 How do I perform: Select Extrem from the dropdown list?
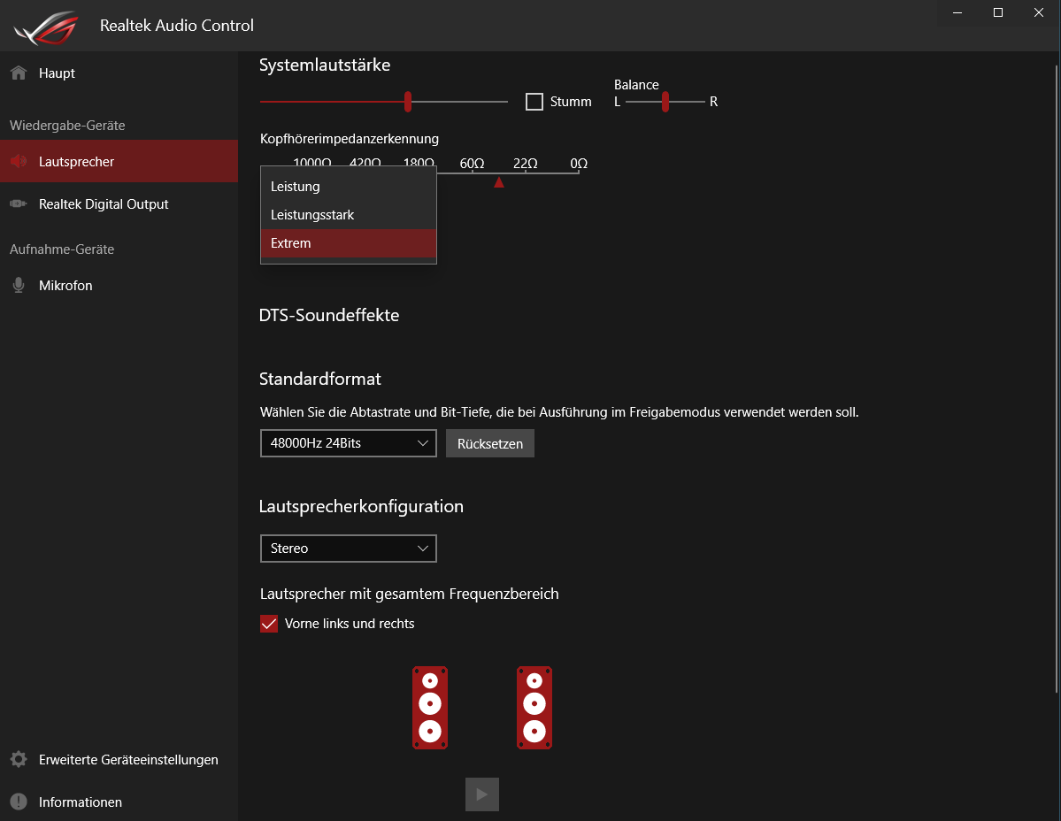click(x=349, y=243)
